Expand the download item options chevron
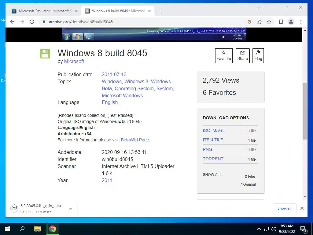 [x=71, y=209]
